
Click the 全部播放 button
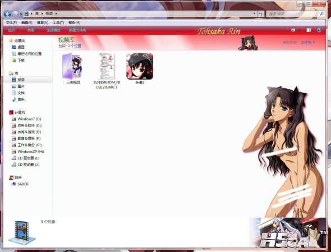54,30
